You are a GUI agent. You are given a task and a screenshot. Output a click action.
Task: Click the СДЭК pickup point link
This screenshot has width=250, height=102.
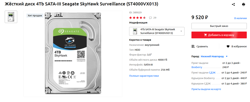coord(212,73)
